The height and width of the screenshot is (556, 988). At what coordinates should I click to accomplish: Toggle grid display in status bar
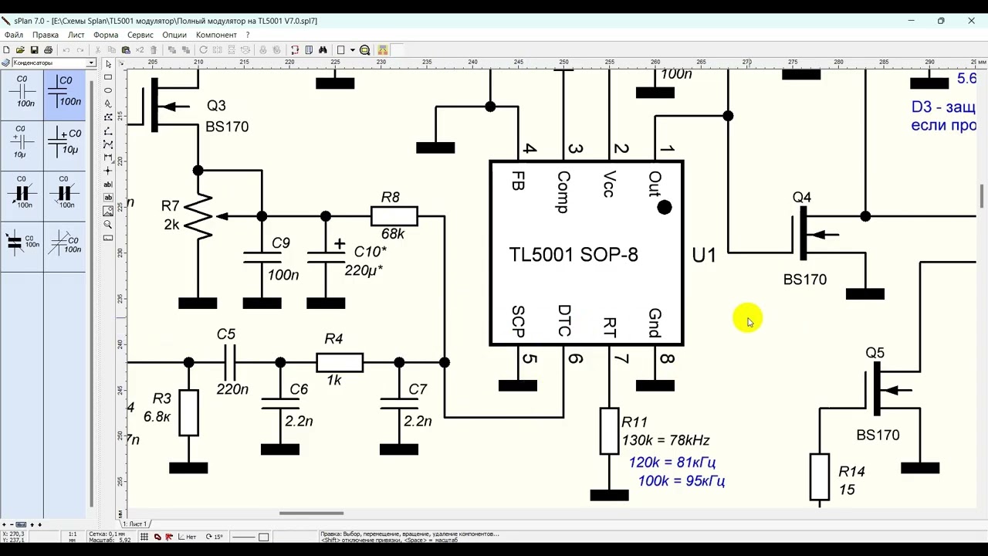coord(144,537)
